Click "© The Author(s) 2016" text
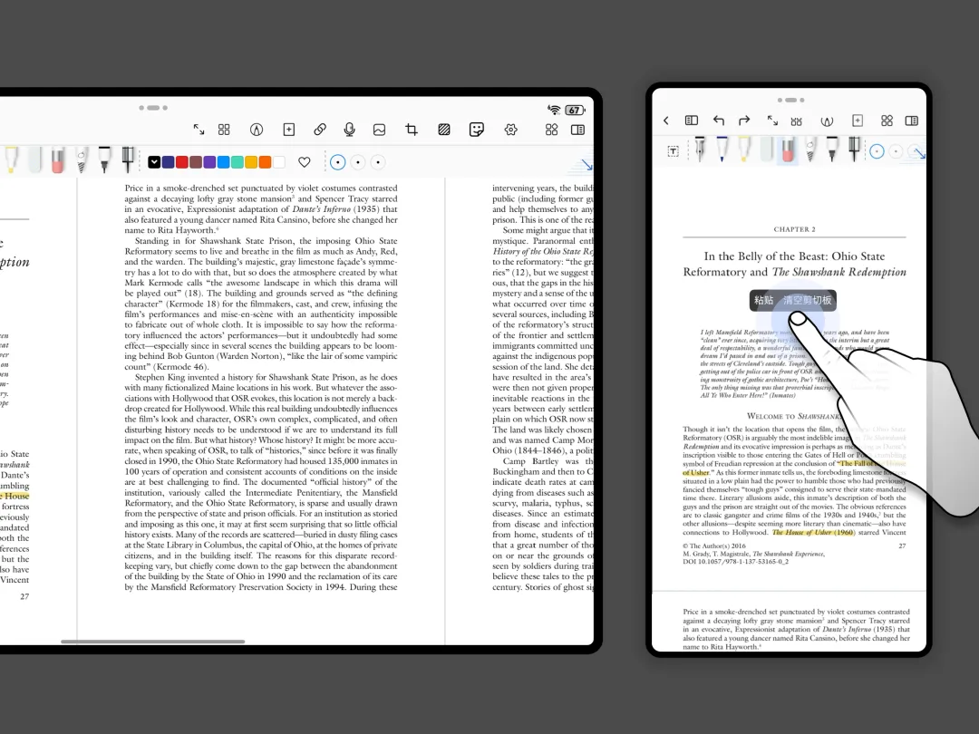This screenshot has width=979, height=734. coord(713,546)
